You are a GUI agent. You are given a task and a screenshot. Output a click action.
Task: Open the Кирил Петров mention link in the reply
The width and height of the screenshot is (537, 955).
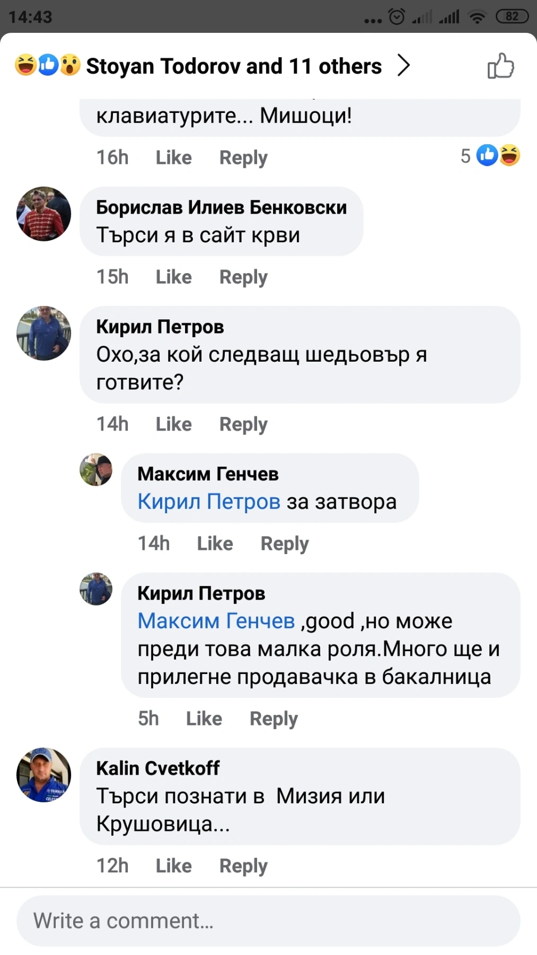[x=209, y=502]
